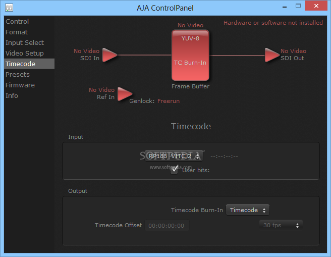331x257 pixels.
Task: Toggle the User bits checkbox
Action: pyautogui.click(x=174, y=170)
